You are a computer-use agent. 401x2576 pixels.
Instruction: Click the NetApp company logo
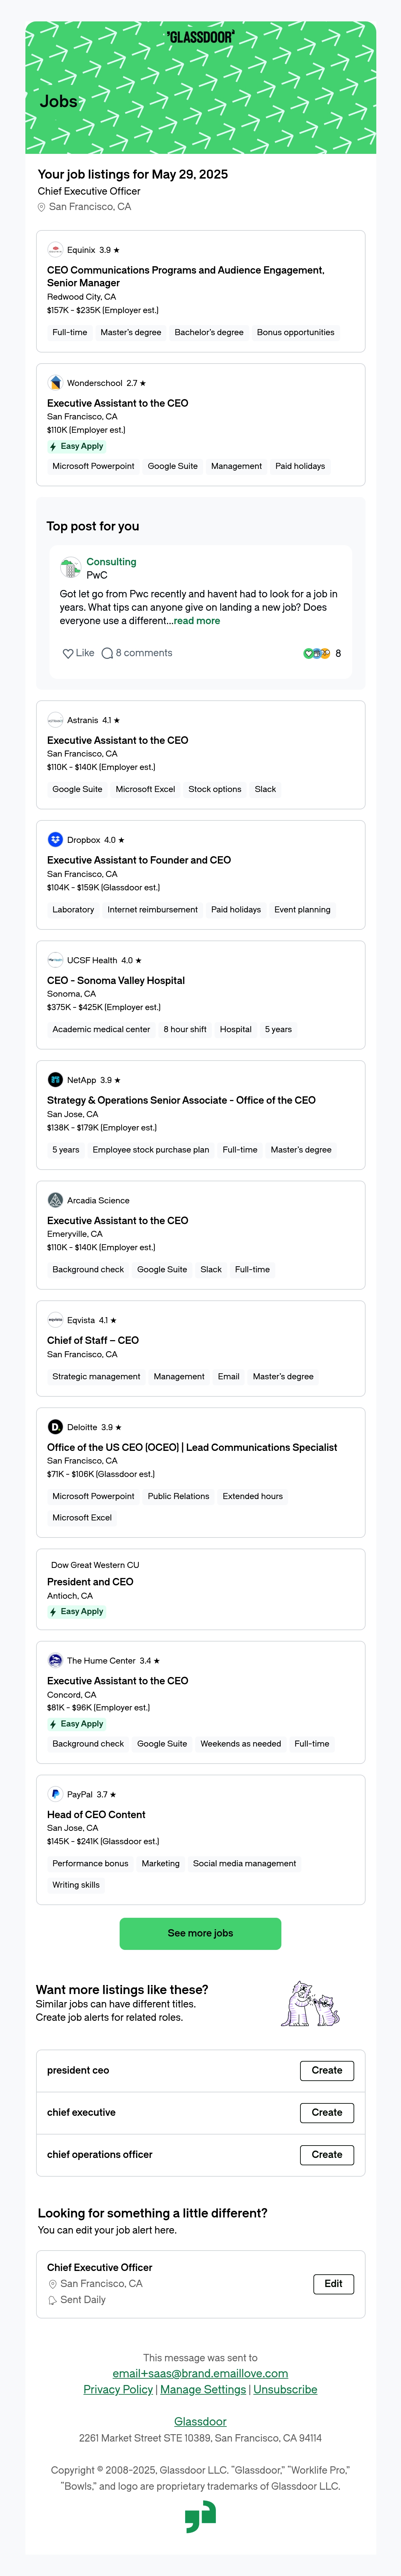click(x=55, y=1080)
